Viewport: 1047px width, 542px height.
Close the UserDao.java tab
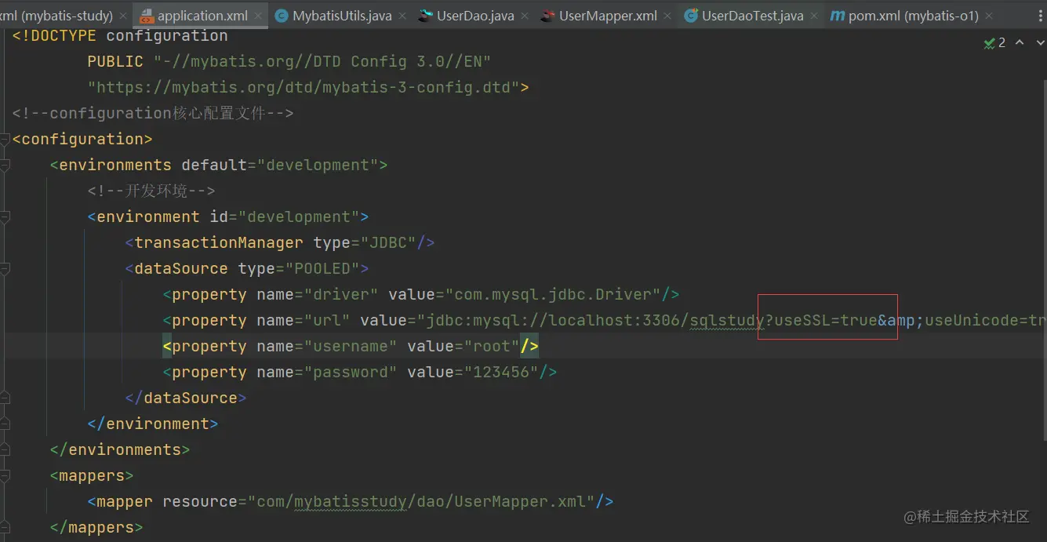click(x=524, y=16)
